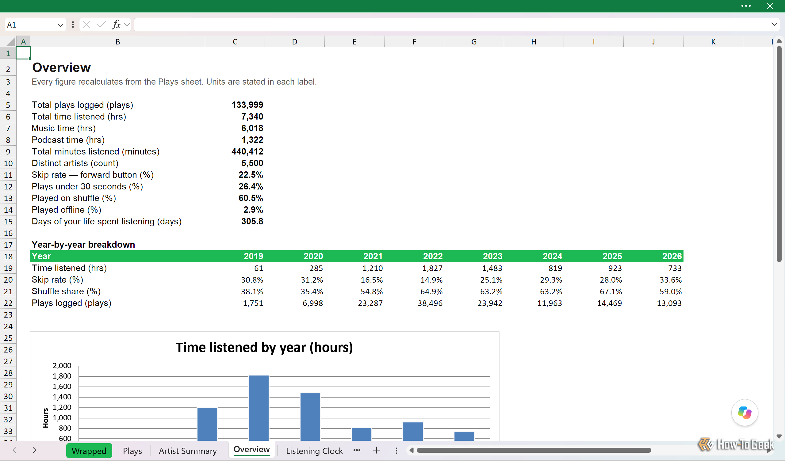Image resolution: width=785 pixels, height=461 pixels.
Task: Click the Name Box showing A1
Action: pos(30,25)
